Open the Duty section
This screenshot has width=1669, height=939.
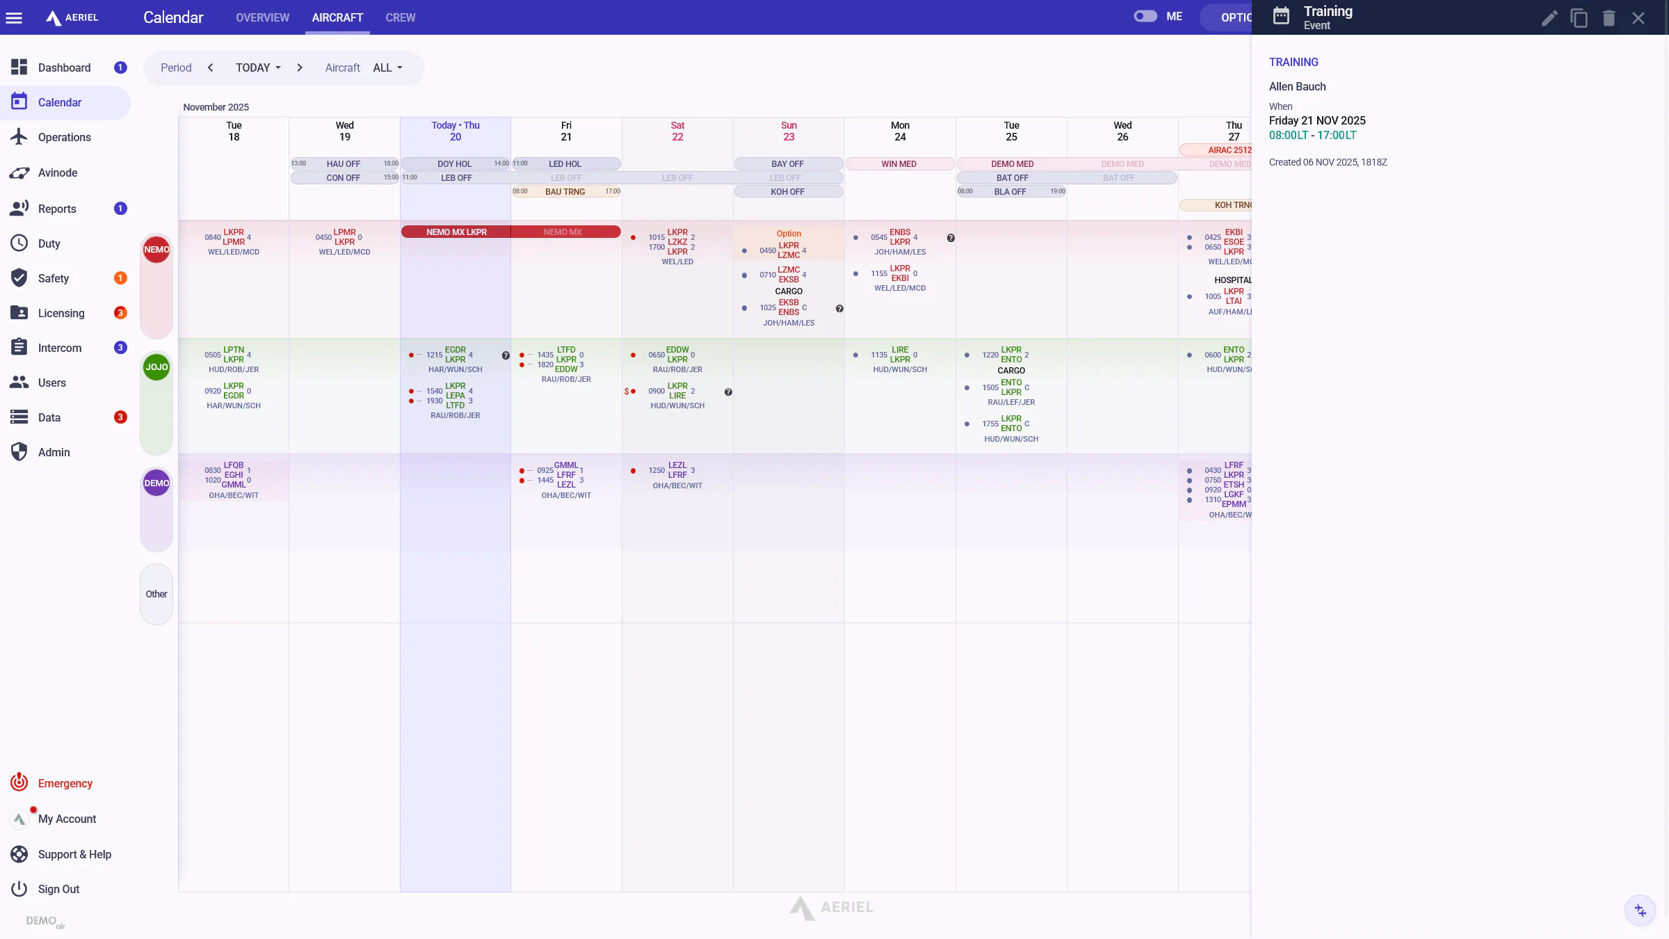pos(49,243)
